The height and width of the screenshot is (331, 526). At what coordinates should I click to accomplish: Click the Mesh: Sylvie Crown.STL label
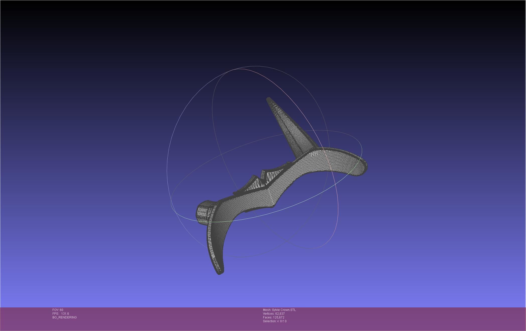(279, 310)
